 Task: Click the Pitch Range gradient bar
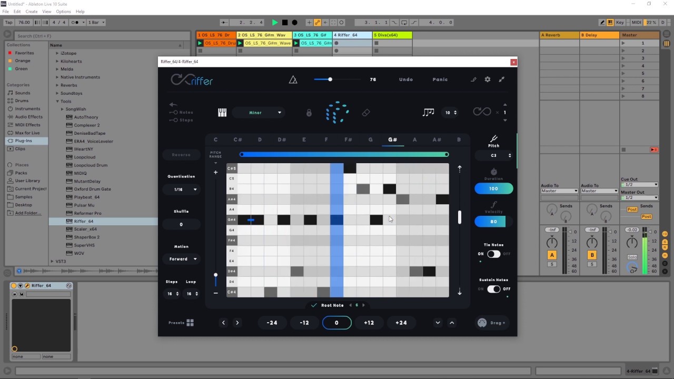(344, 154)
